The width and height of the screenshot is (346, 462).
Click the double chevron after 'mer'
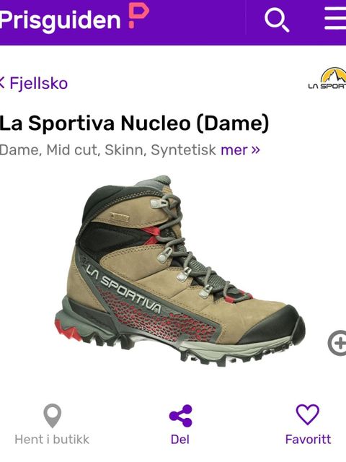tap(256, 149)
